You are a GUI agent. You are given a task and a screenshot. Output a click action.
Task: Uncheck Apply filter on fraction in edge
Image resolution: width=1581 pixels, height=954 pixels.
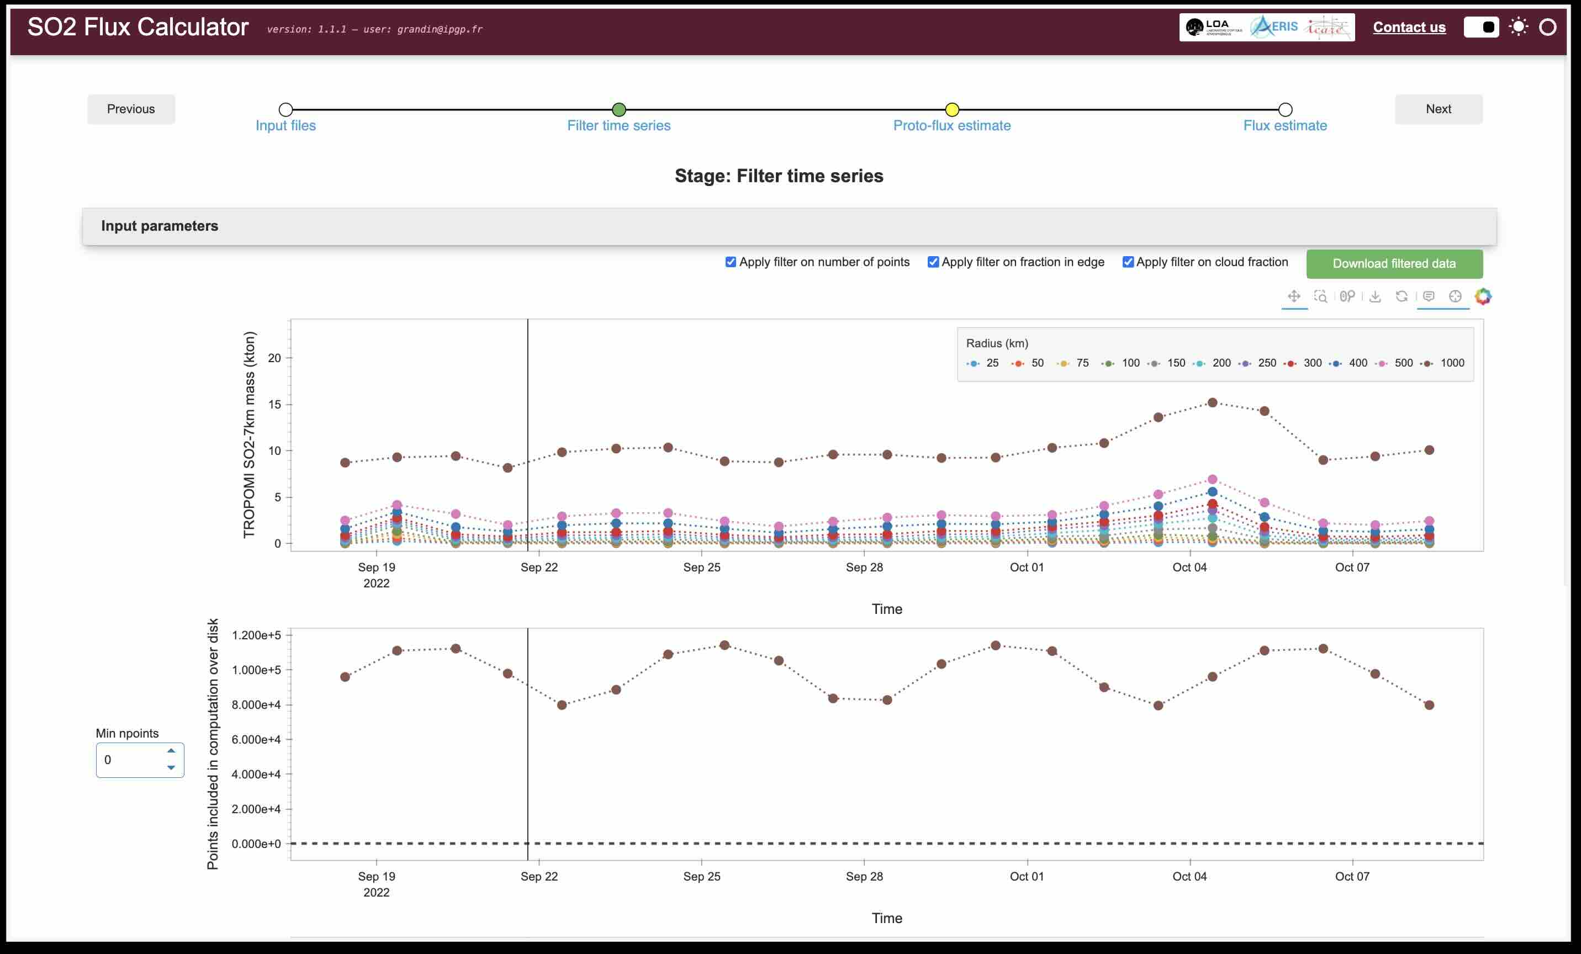click(933, 262)
